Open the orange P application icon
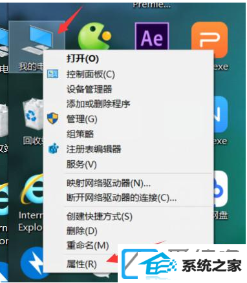This screenshot has height=283, width=247. click(x=209, y=40)
